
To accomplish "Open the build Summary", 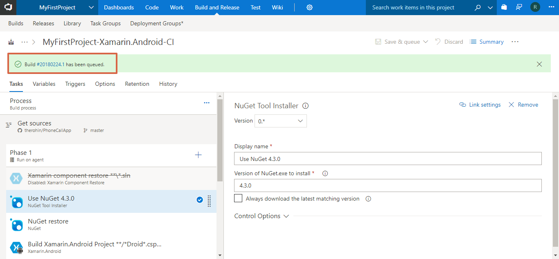I will pos(487,42).
